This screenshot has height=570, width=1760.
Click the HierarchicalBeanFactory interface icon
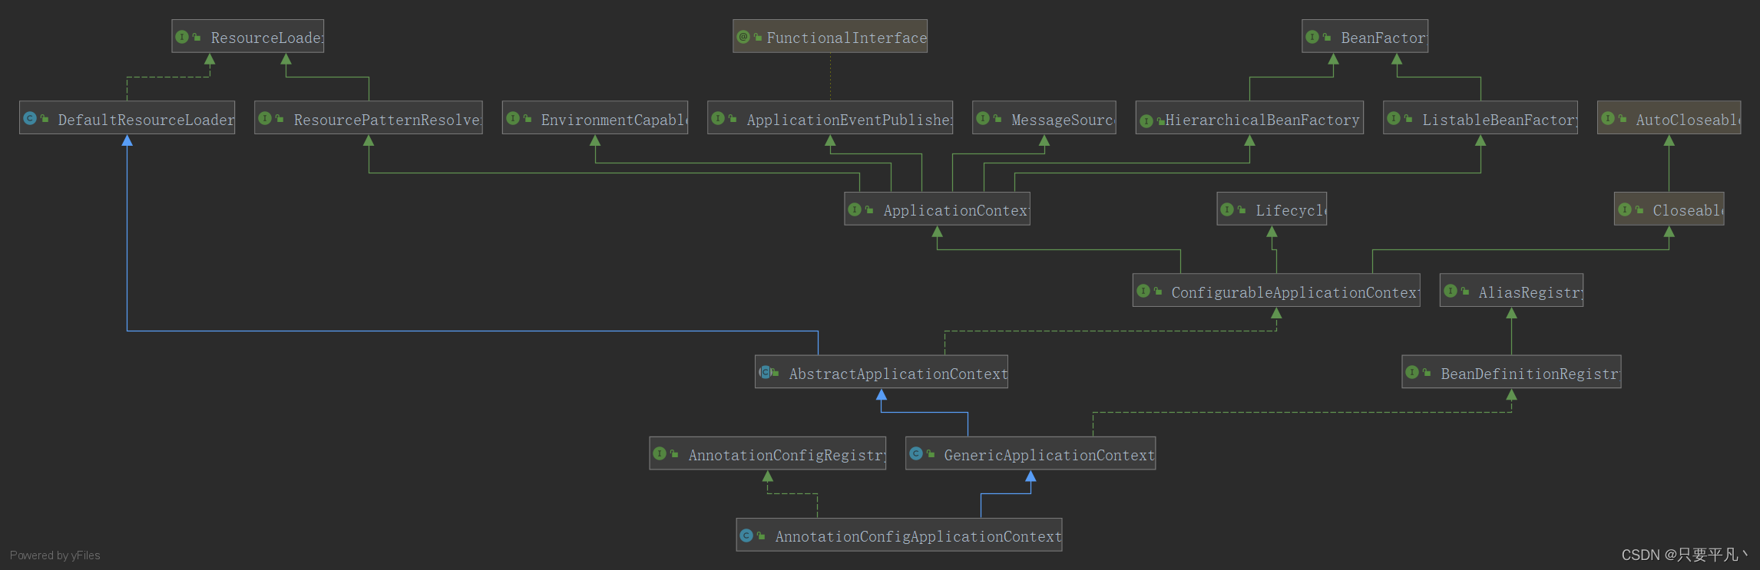pos(1146,120)
